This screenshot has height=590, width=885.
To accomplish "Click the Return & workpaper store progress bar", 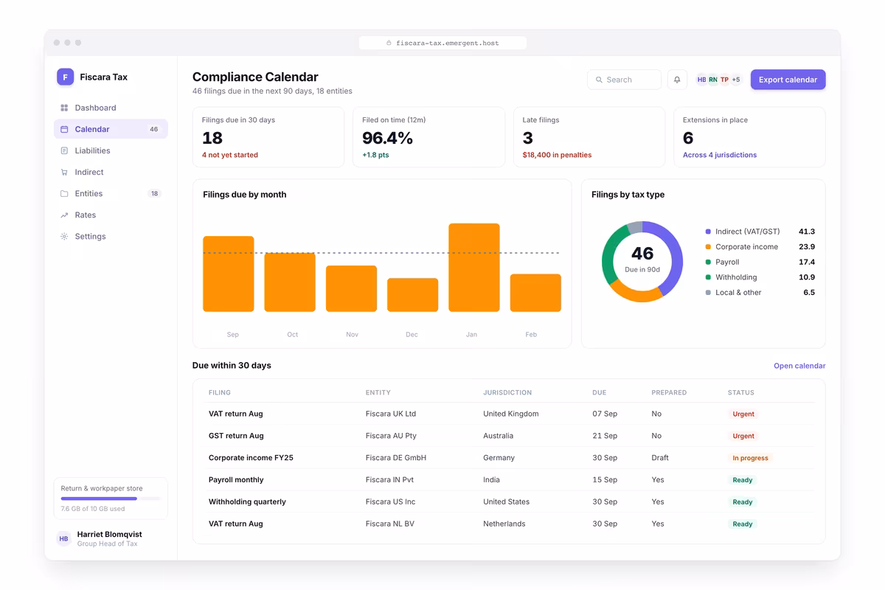I will [x=111, y=499].
